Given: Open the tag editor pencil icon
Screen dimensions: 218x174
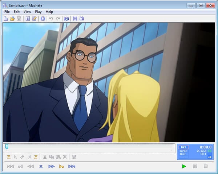Looking at the screenshot, I should tap(35, 19).
